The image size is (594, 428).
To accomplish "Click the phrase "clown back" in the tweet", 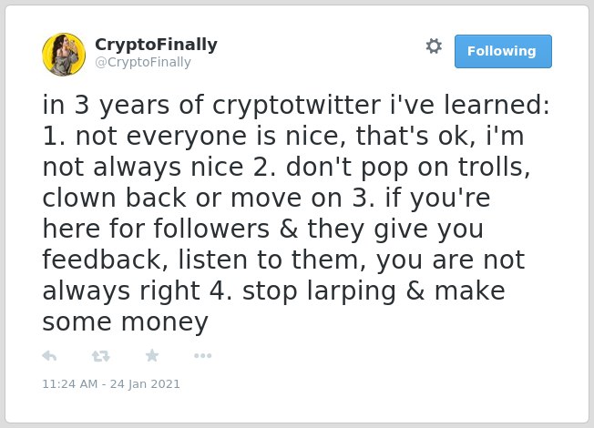I will 115,198.
